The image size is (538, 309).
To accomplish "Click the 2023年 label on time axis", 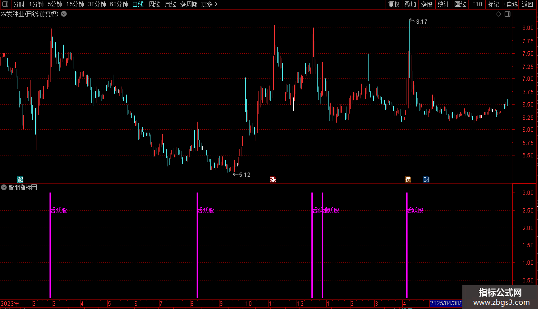I will 10,303.
